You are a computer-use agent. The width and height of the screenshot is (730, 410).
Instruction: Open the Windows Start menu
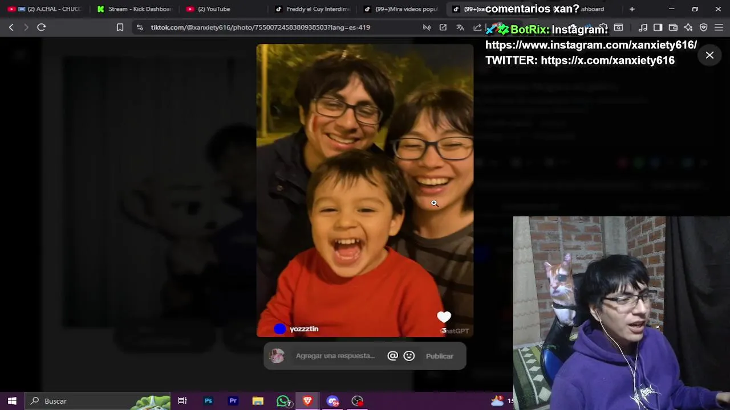[12, 401]
